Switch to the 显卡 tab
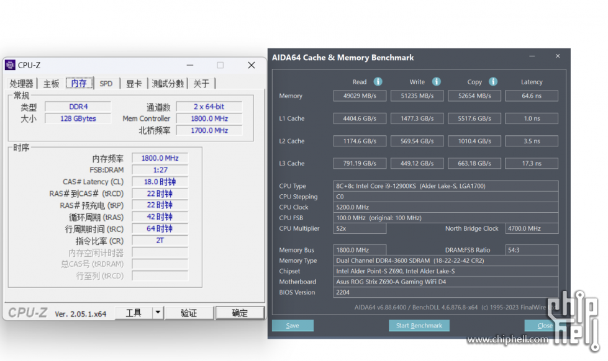The height and width of the screenshot is (361, 608). pos(134,83)
